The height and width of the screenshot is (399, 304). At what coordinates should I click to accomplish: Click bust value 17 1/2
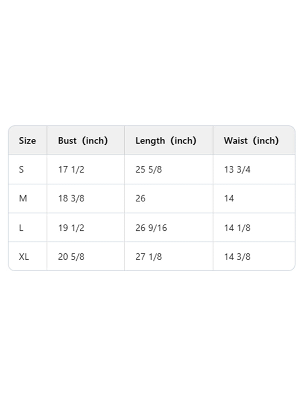tap(71, 169)
